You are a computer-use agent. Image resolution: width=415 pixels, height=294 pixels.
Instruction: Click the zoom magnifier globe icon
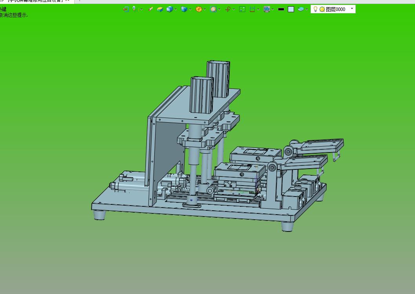[x=213, y=9]
